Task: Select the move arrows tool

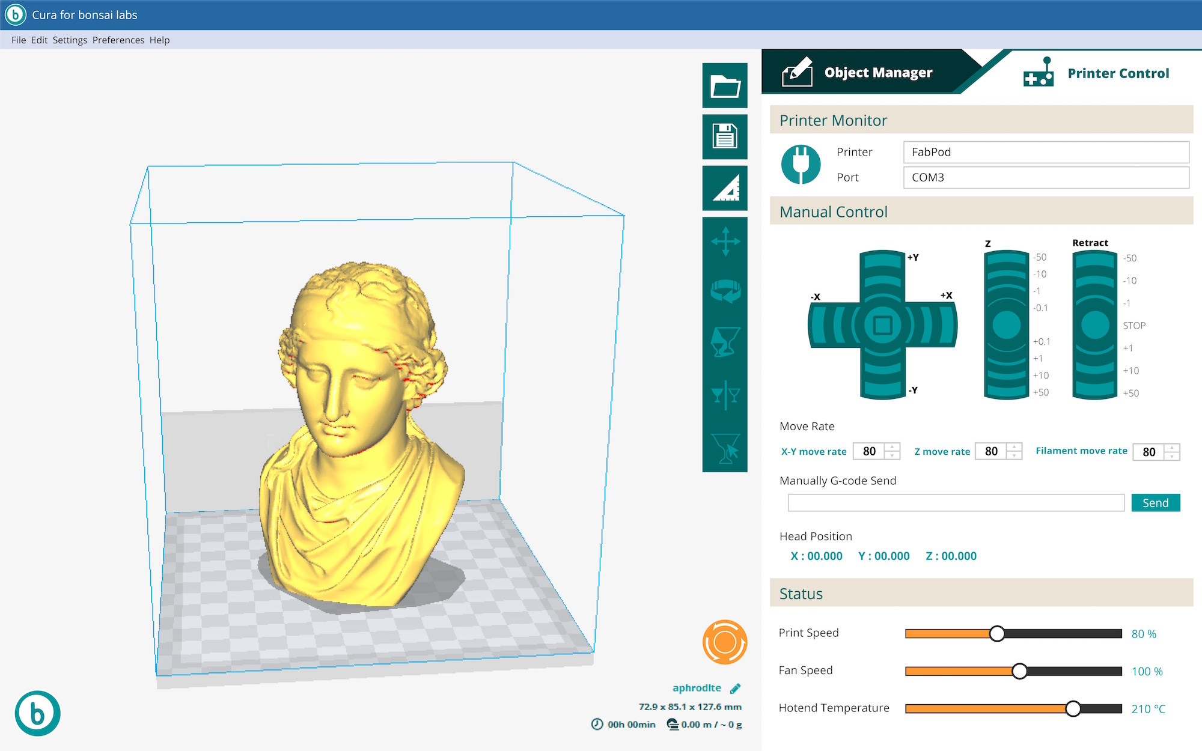Action: [x=725, y=242]
